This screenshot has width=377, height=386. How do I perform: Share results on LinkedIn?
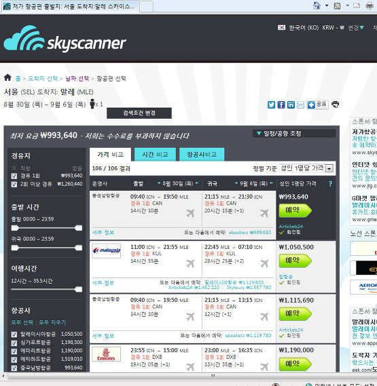(291, 104)
